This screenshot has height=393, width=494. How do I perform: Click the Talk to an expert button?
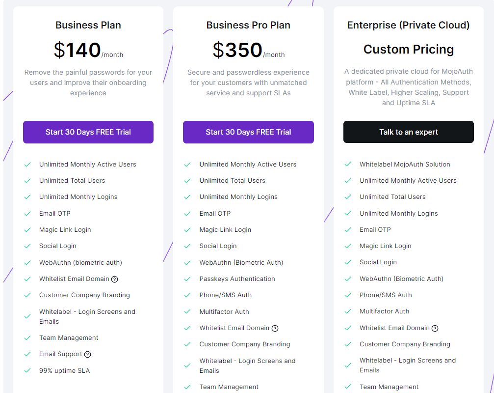pos(408,132)
